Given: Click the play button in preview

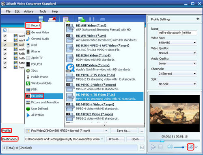Looking at the screenshot, I should (153, 147).
